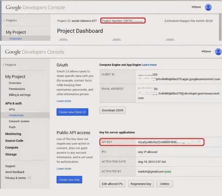222x196 pixels.
Task: Click the user avatar in lower console header
Action: [218, 52]
